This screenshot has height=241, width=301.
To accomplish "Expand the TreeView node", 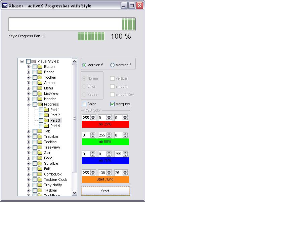I will point(29,147).
